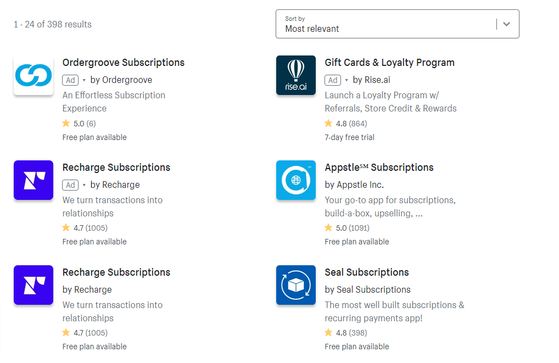Viewport: 559px width, 363px height.
Task: Click the star beside 4.8 (398) rating
Action: coord(328,332)
